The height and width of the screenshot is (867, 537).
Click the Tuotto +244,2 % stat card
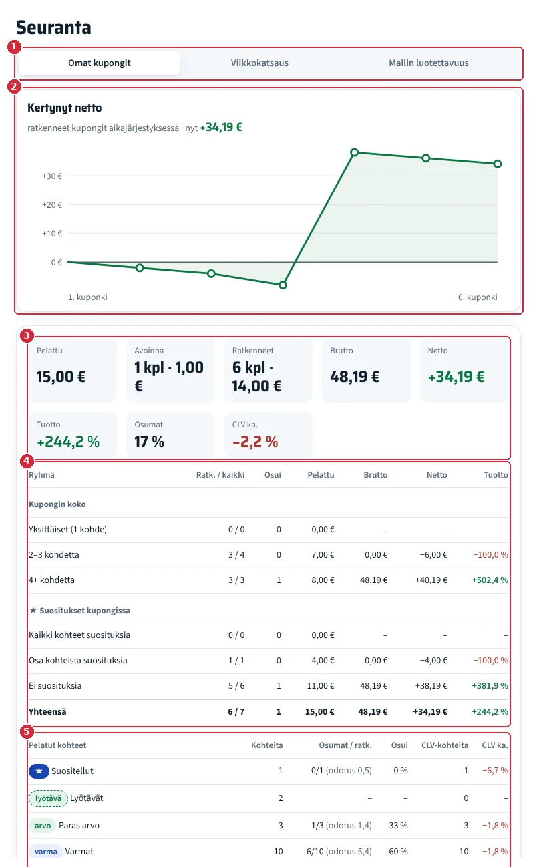pyautogui.click(x=72, y=435)
